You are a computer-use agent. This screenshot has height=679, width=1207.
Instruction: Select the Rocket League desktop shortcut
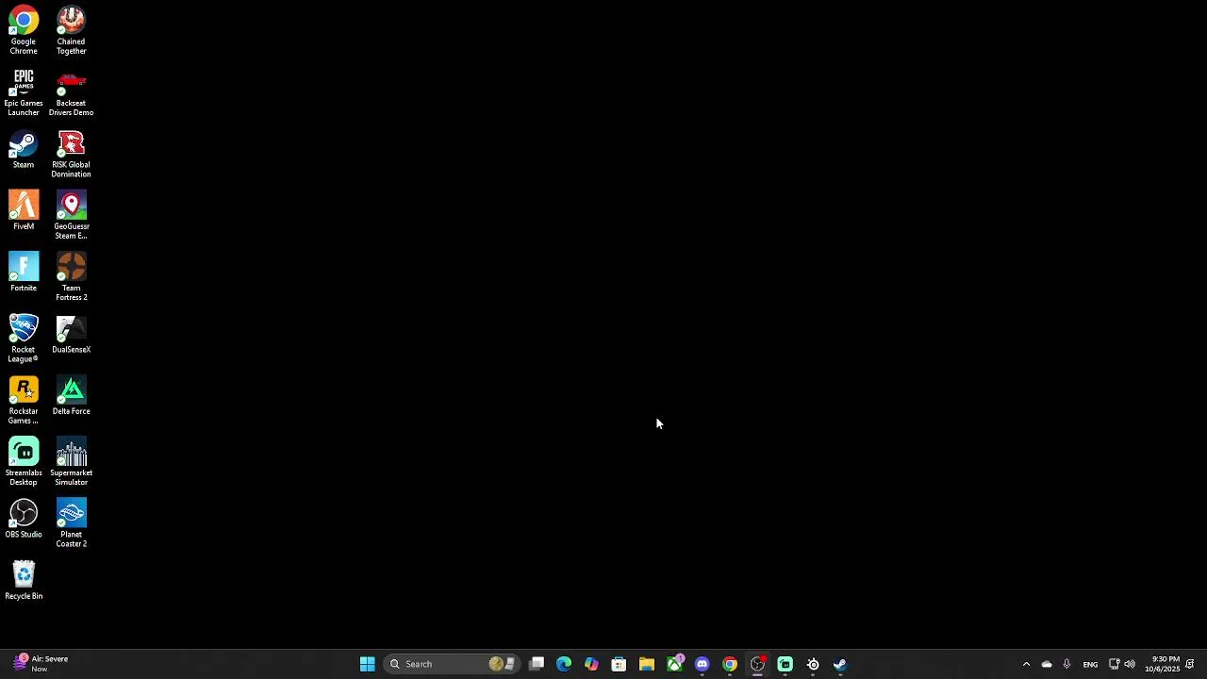pyautogui.click(x=24, y=339)
